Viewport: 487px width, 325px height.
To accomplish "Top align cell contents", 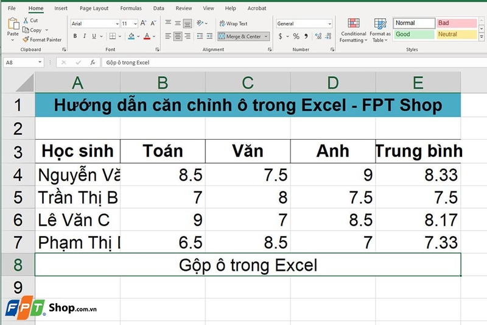I will click(168, 23).
